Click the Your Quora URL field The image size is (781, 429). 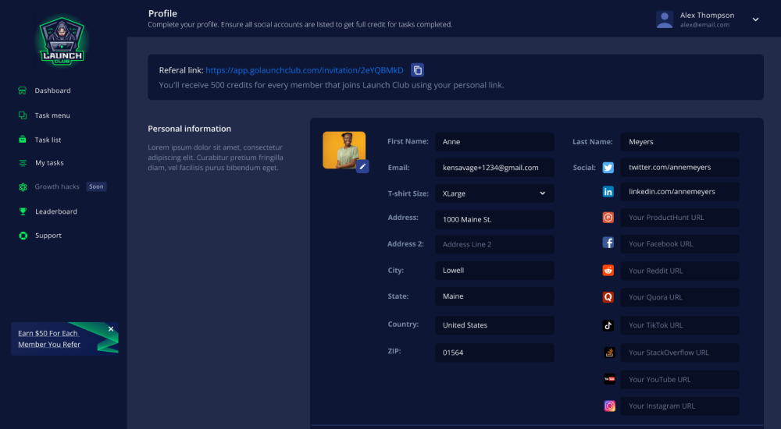[x=679, y=297]
